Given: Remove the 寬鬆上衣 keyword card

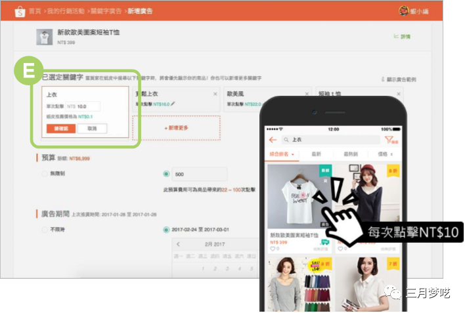Looking at the screenshot, I should coord(215,94).
